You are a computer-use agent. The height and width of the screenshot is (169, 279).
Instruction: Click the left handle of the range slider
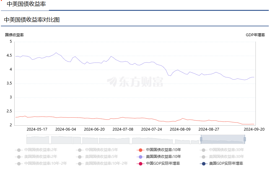coord(201,139)
